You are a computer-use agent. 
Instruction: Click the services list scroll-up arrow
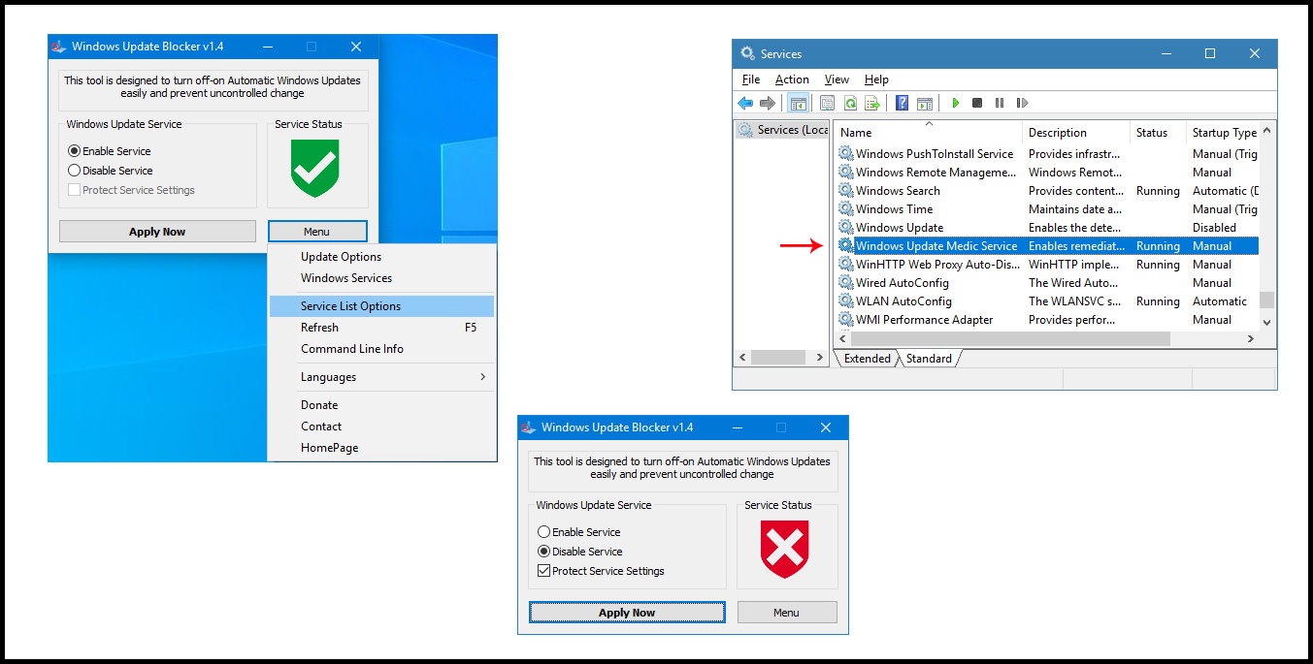coord(1267,130)
